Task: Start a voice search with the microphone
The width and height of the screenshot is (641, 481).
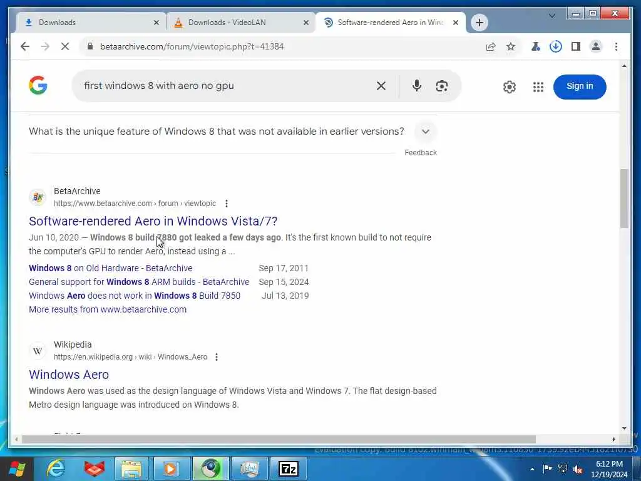Action: point(416,85)
